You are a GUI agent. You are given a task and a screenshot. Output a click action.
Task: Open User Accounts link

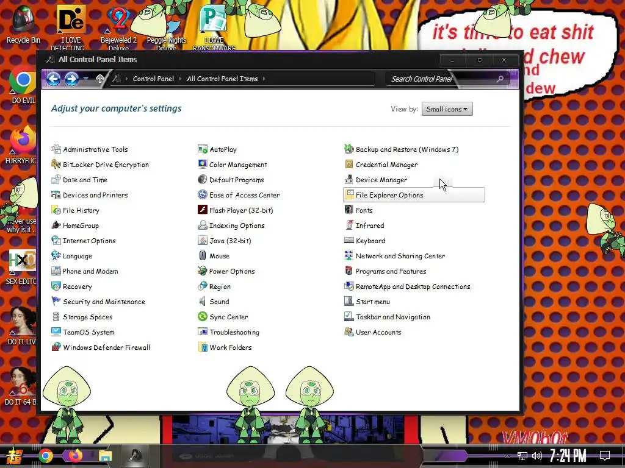[378, 332]
